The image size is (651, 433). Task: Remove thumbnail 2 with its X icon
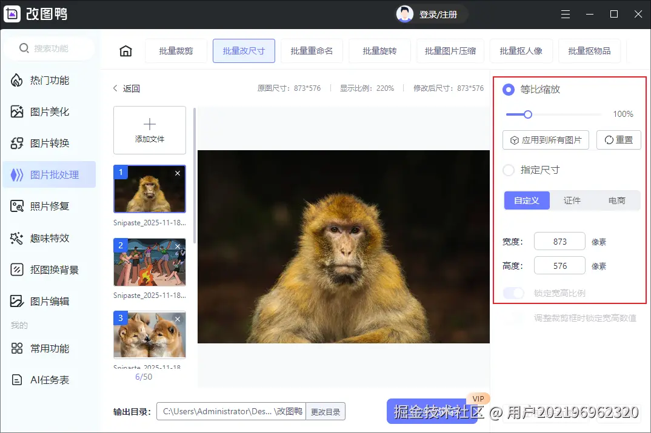click(177, 246)
